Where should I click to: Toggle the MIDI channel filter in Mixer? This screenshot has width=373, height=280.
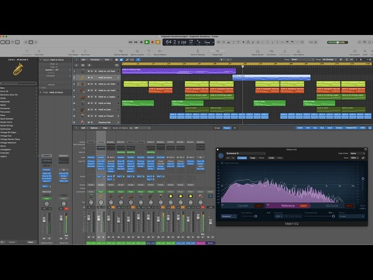[363, 128]
